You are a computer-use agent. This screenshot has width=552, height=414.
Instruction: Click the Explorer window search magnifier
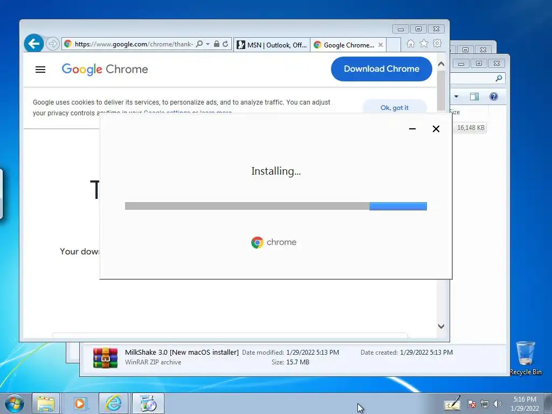click(499, 78)
